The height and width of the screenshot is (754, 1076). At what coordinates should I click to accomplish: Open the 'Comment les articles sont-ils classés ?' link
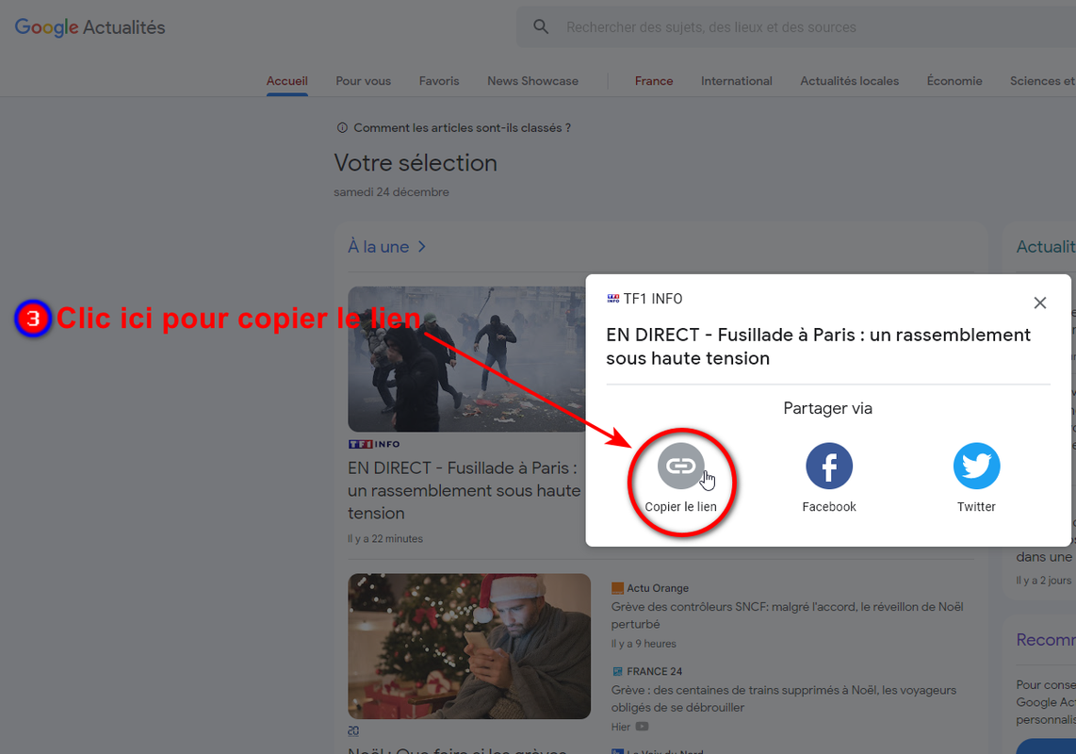point(462,128)
